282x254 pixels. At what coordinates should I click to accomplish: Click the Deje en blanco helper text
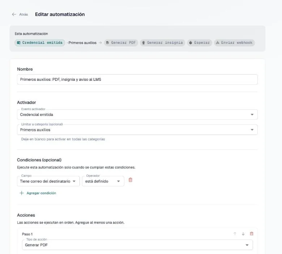[63, 139]
